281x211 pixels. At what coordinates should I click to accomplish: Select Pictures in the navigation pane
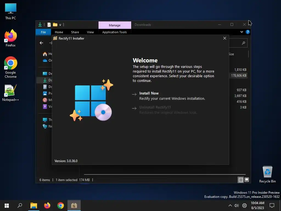47,93
